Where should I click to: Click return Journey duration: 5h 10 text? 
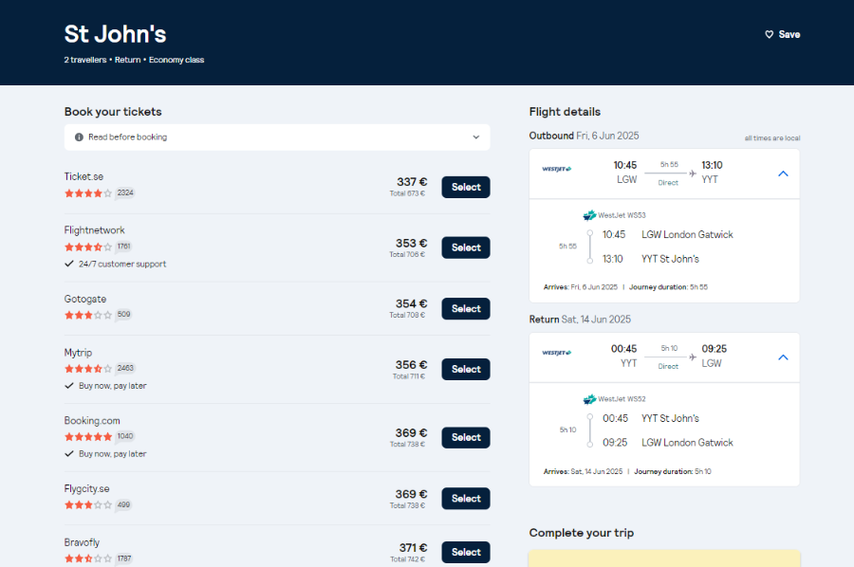pyautogui.click(x=673, y=472)
